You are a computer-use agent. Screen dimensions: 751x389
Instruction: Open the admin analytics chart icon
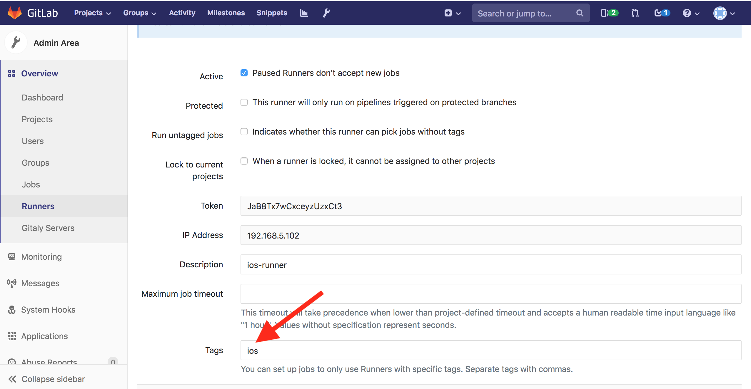click(303, 13)
